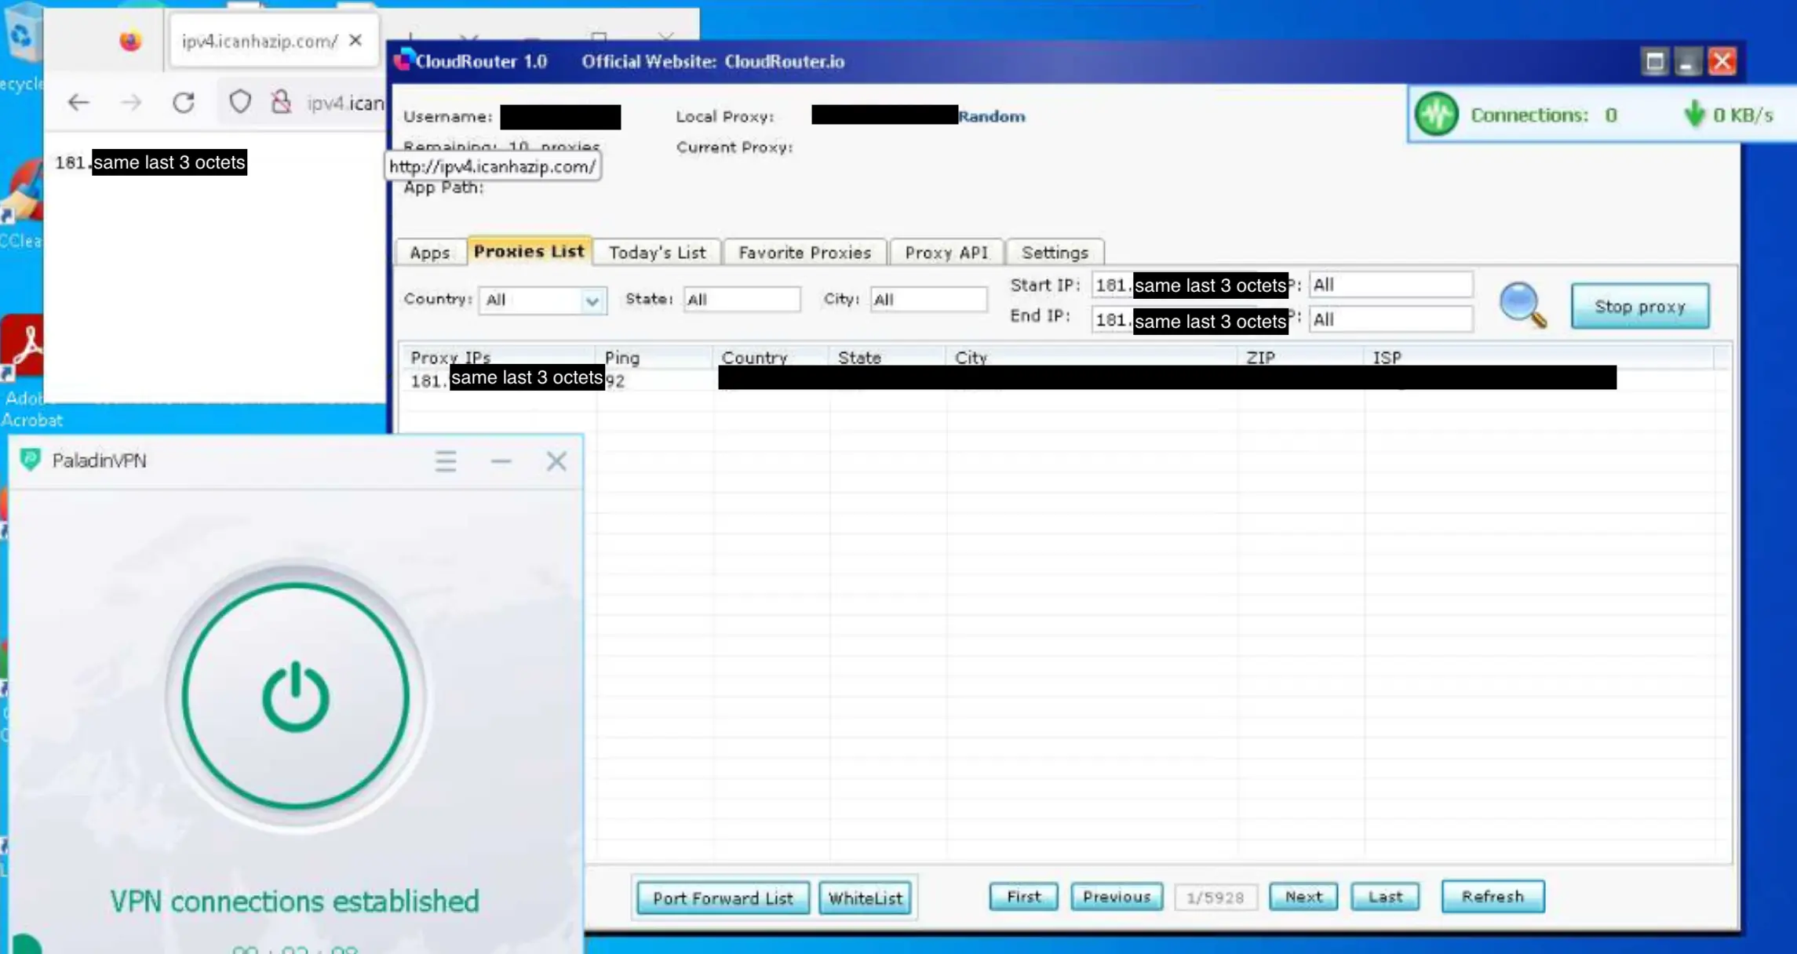Screen dimensions: 1797x954
Task: Open the PaladinVPN hamburger menu
Action: 446,461
